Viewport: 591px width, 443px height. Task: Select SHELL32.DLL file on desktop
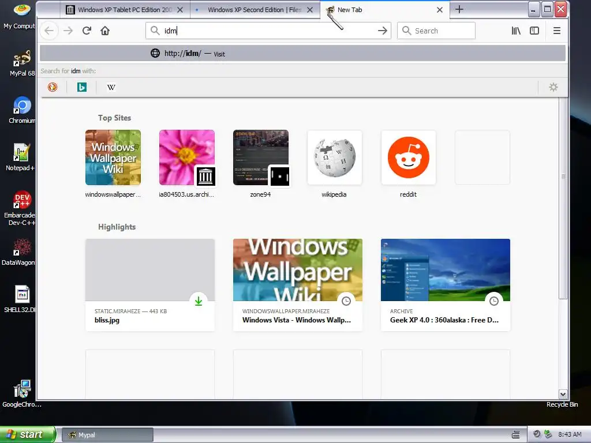(21, 299)
